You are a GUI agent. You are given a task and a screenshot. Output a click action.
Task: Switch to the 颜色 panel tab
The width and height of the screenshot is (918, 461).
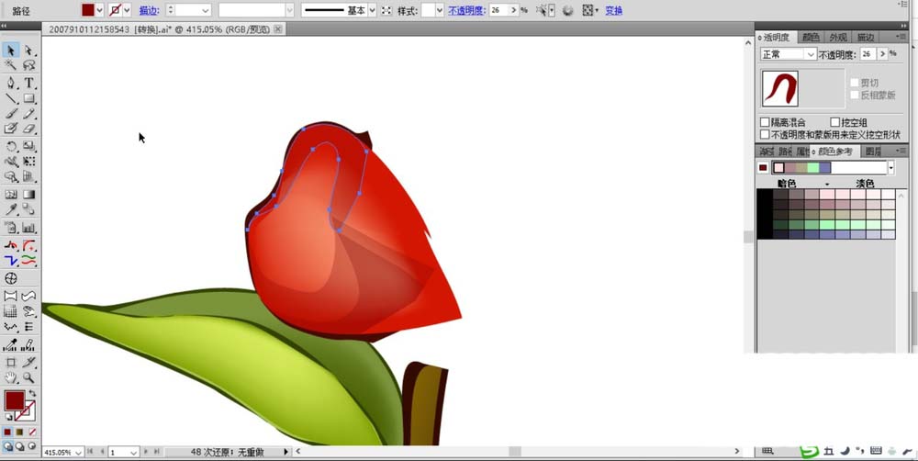pyautogui.click(x=811, y=37)
